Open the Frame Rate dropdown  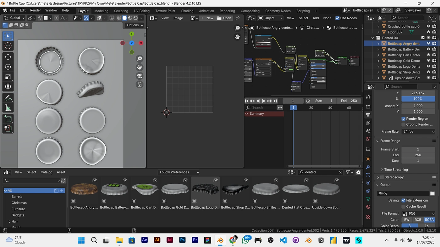point(418,132)
